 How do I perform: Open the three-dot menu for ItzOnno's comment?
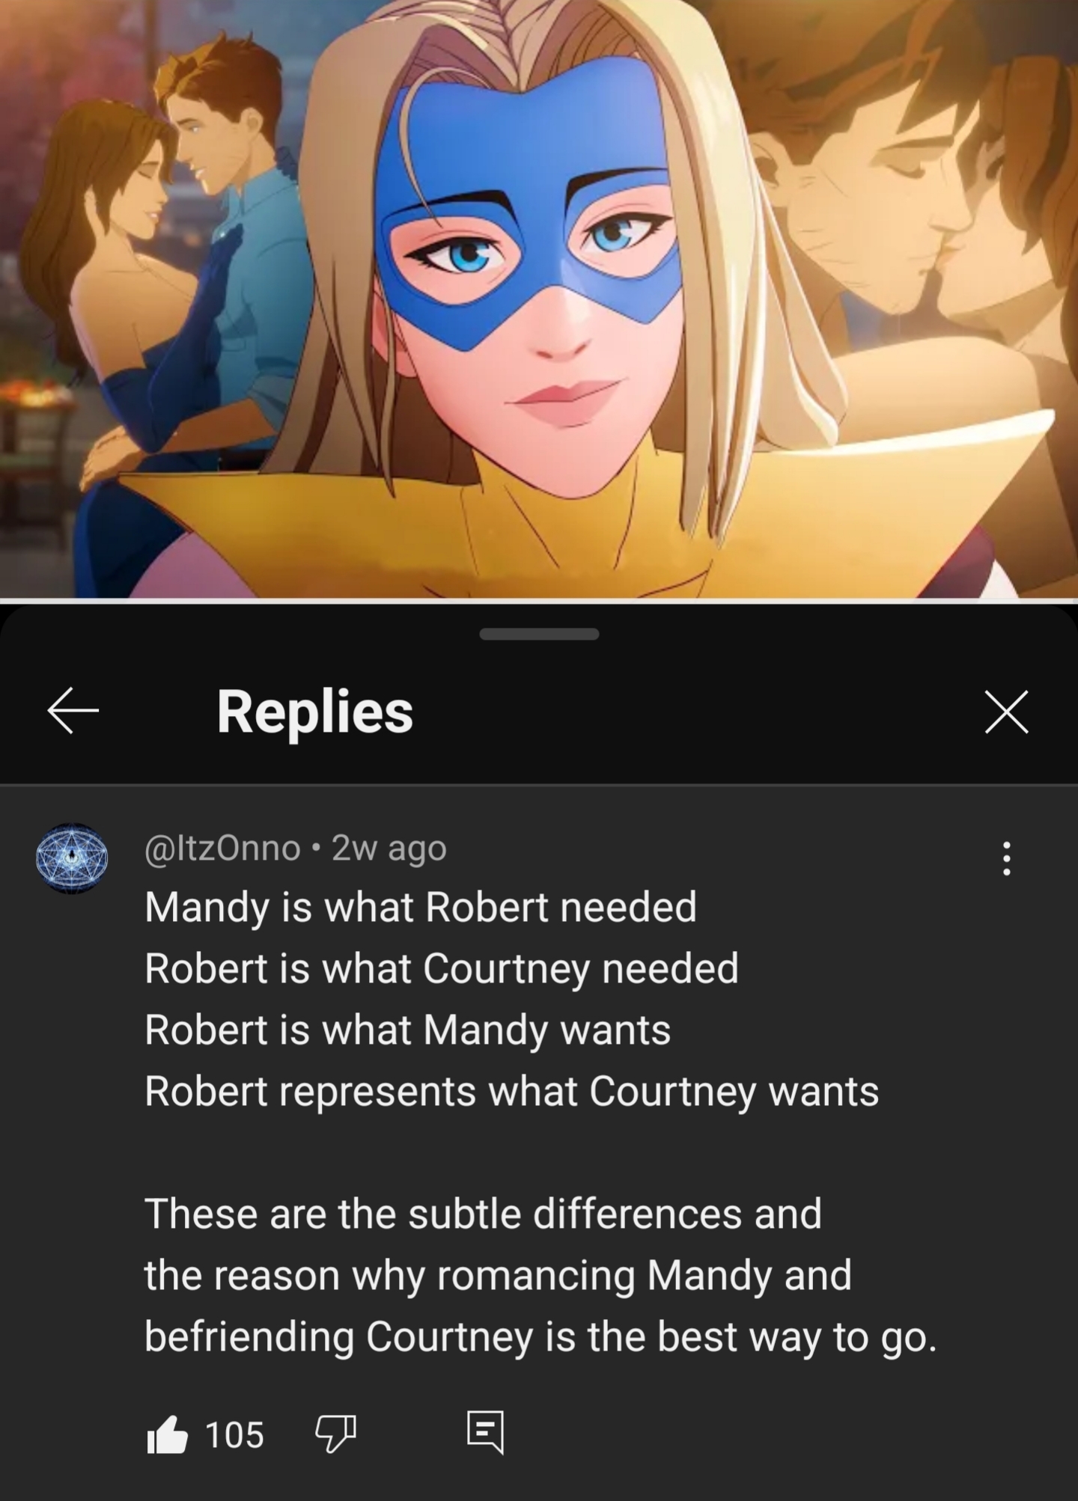(1006, 858)
